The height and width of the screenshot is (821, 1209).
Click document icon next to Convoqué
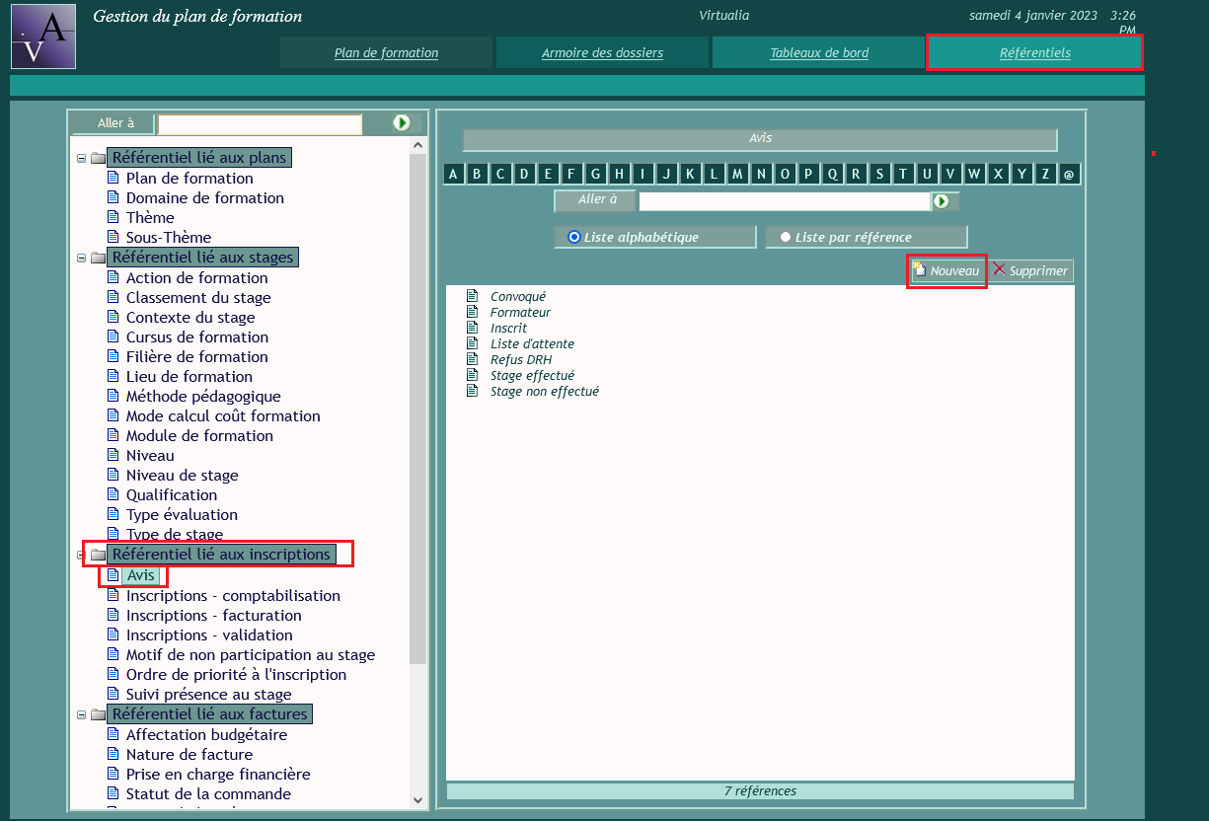tap(472, 296)
